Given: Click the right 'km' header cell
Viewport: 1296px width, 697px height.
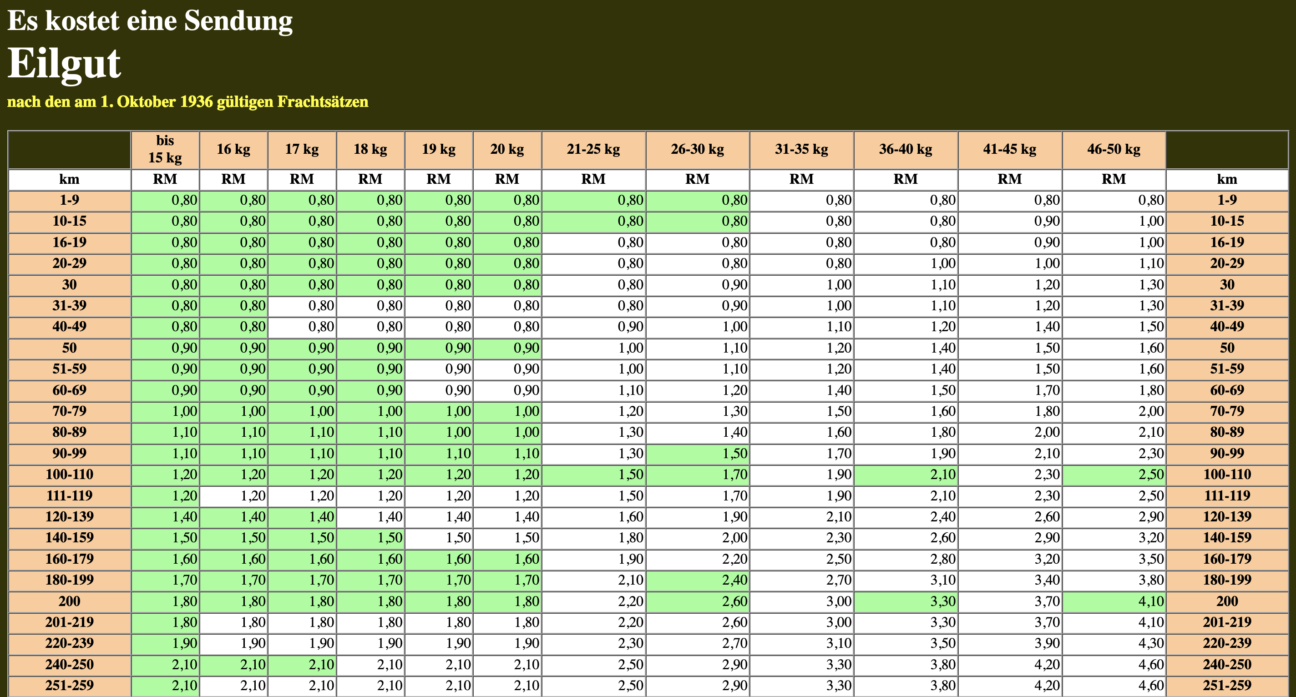Looking at the screenshot, I should [1226, 179].
